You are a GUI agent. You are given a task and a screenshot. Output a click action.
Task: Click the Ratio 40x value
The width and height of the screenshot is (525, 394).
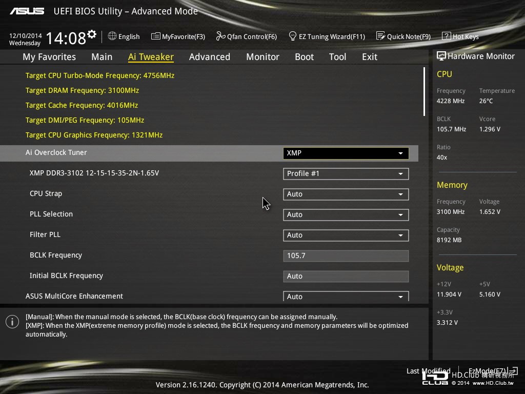[x=441, y=157]
